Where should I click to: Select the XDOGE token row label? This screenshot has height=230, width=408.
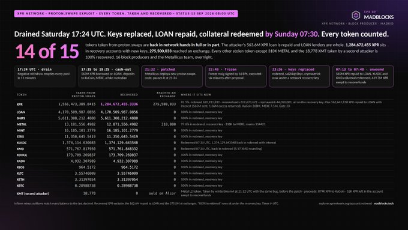(22, 155)
